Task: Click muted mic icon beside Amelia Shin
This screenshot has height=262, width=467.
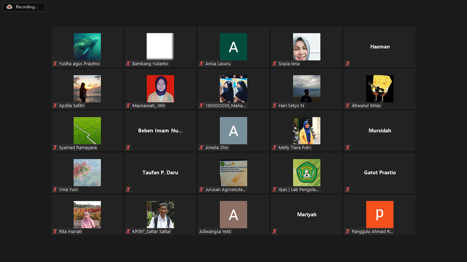Action: pyautogui.click(x=201, y=147)
